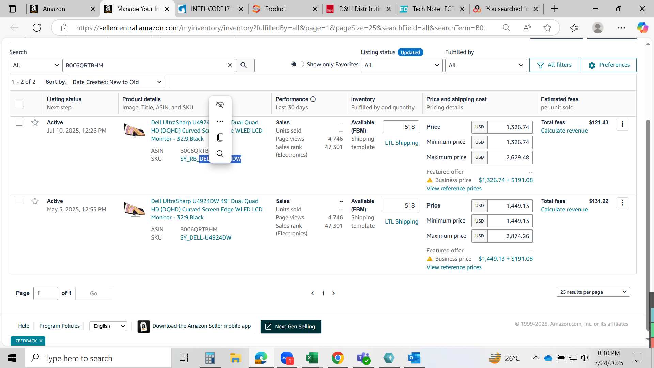Screen dimensions: 654x368
Task: Click the quantity 518 field in second listing
Action: 401,205
